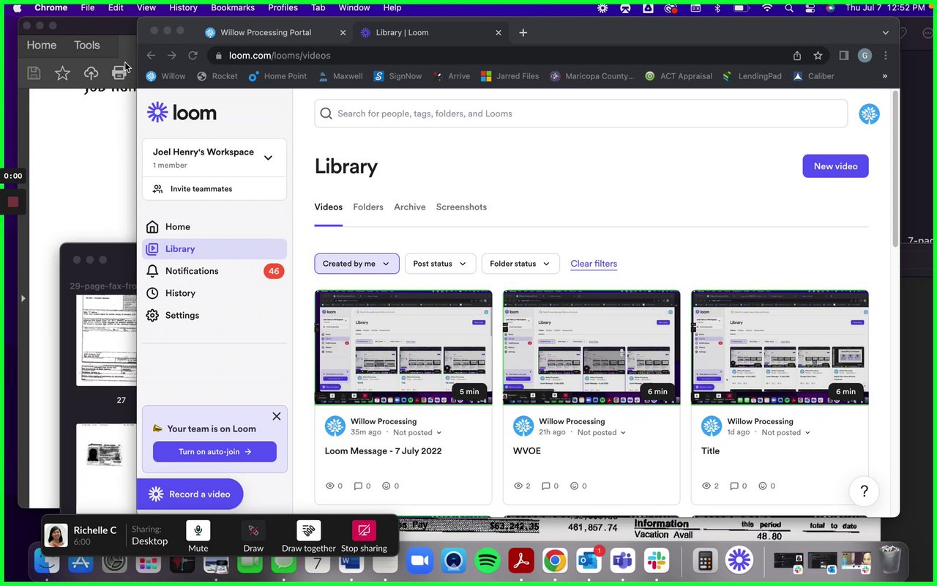Click the profile avatar at top right

pyautogui.click(x=869, y=114)
